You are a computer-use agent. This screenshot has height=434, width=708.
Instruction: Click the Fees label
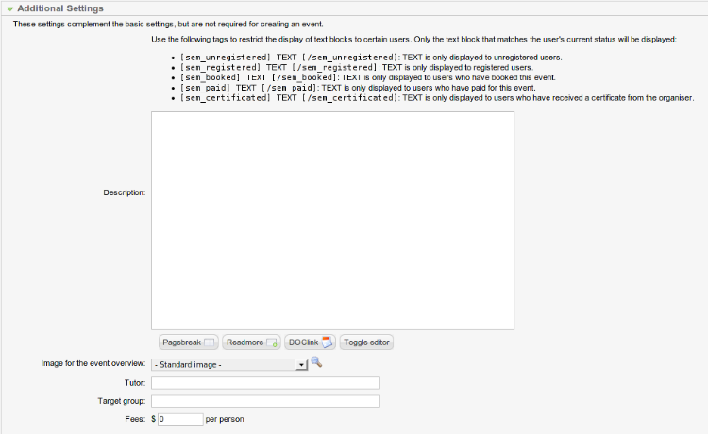(x=135, y=419)
